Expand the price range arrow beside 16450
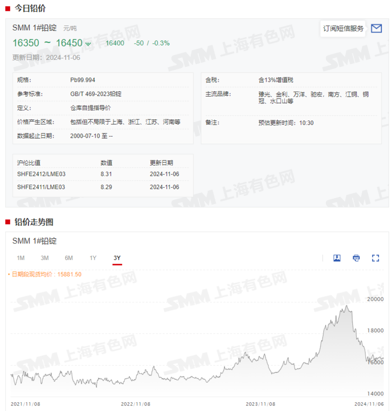 (x=88, y=44)
